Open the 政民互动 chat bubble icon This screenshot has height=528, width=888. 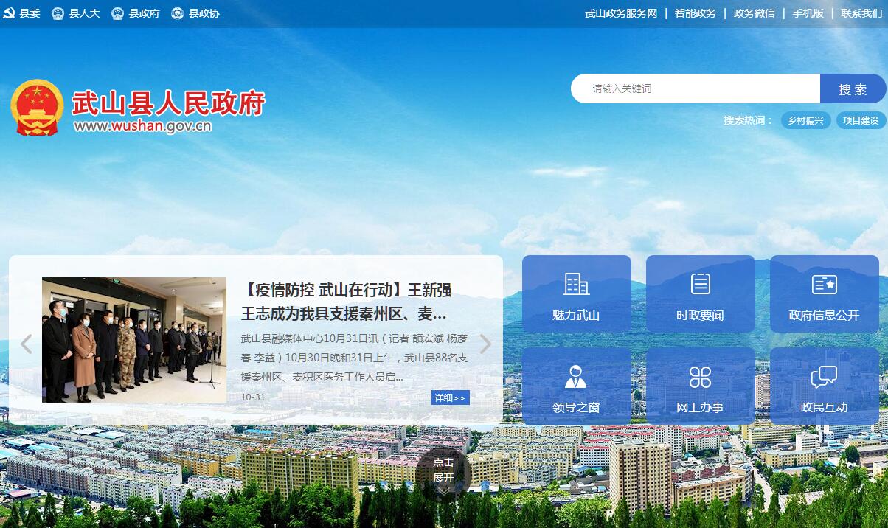tap(824, 377)
